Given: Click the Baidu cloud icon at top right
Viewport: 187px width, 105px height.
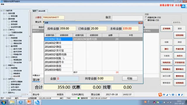Looking at the screenshot, I should (183, 6).
